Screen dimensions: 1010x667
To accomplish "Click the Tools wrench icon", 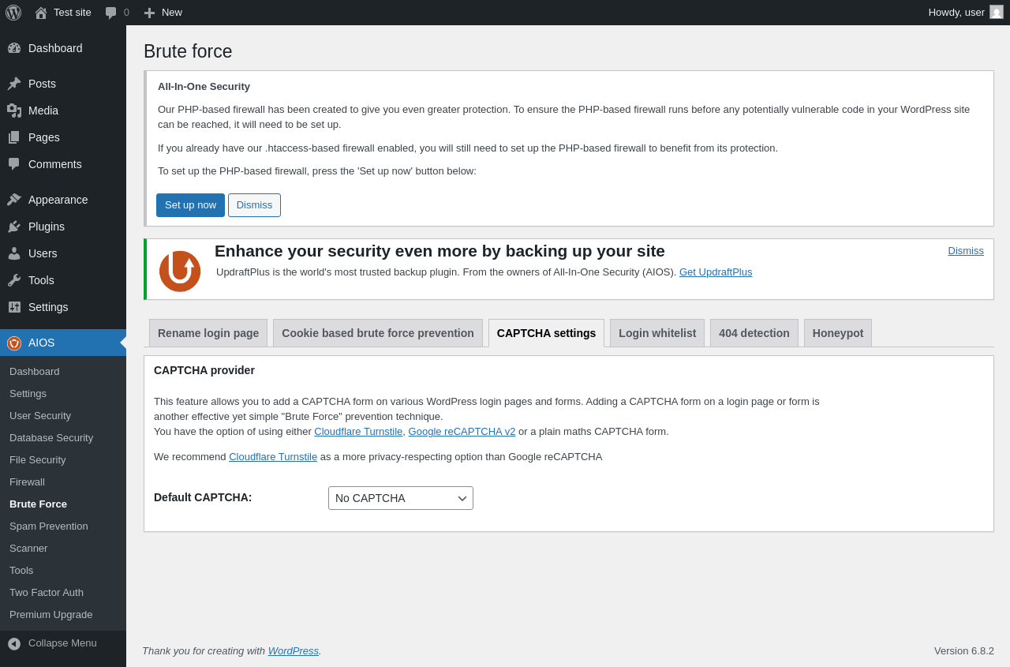I will pyautogui.click(x=14, y=280).
